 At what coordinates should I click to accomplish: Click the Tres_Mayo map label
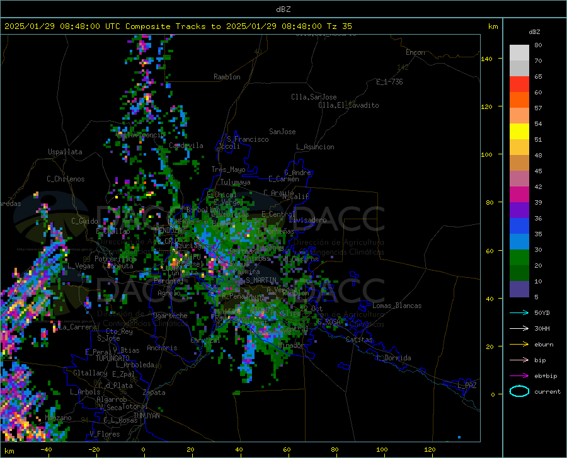(228, 169)
